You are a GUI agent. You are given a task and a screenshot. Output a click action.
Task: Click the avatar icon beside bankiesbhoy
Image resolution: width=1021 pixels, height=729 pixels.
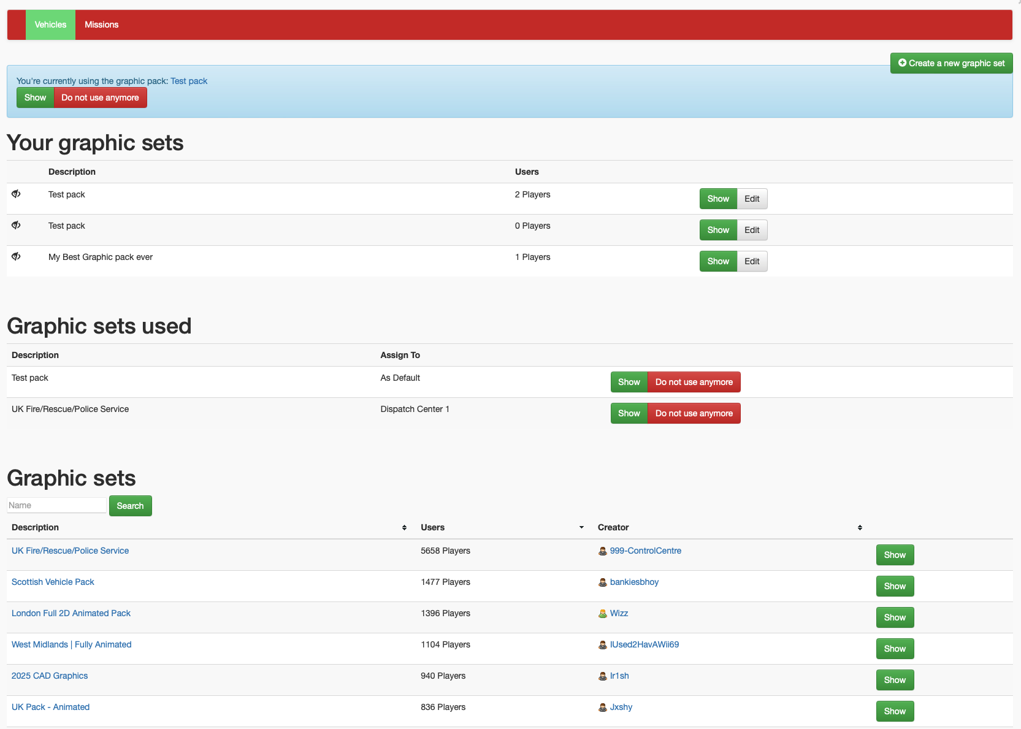pyautogui.click(x=602, y=582)
